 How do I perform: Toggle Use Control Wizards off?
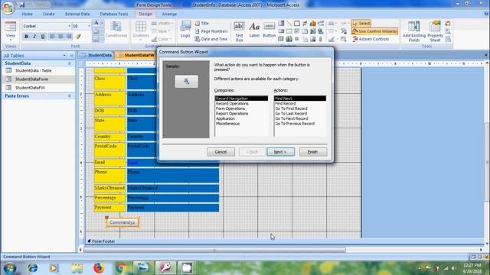click(374, 31)
